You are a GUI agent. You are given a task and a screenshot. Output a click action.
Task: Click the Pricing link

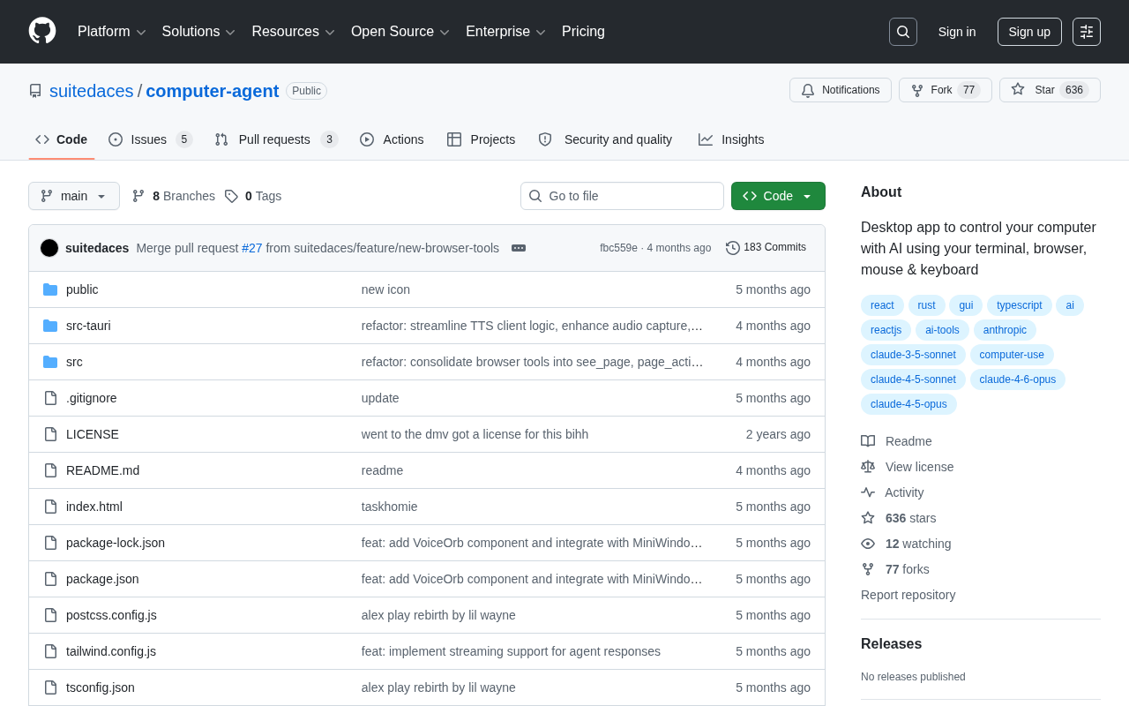(583, 32)
